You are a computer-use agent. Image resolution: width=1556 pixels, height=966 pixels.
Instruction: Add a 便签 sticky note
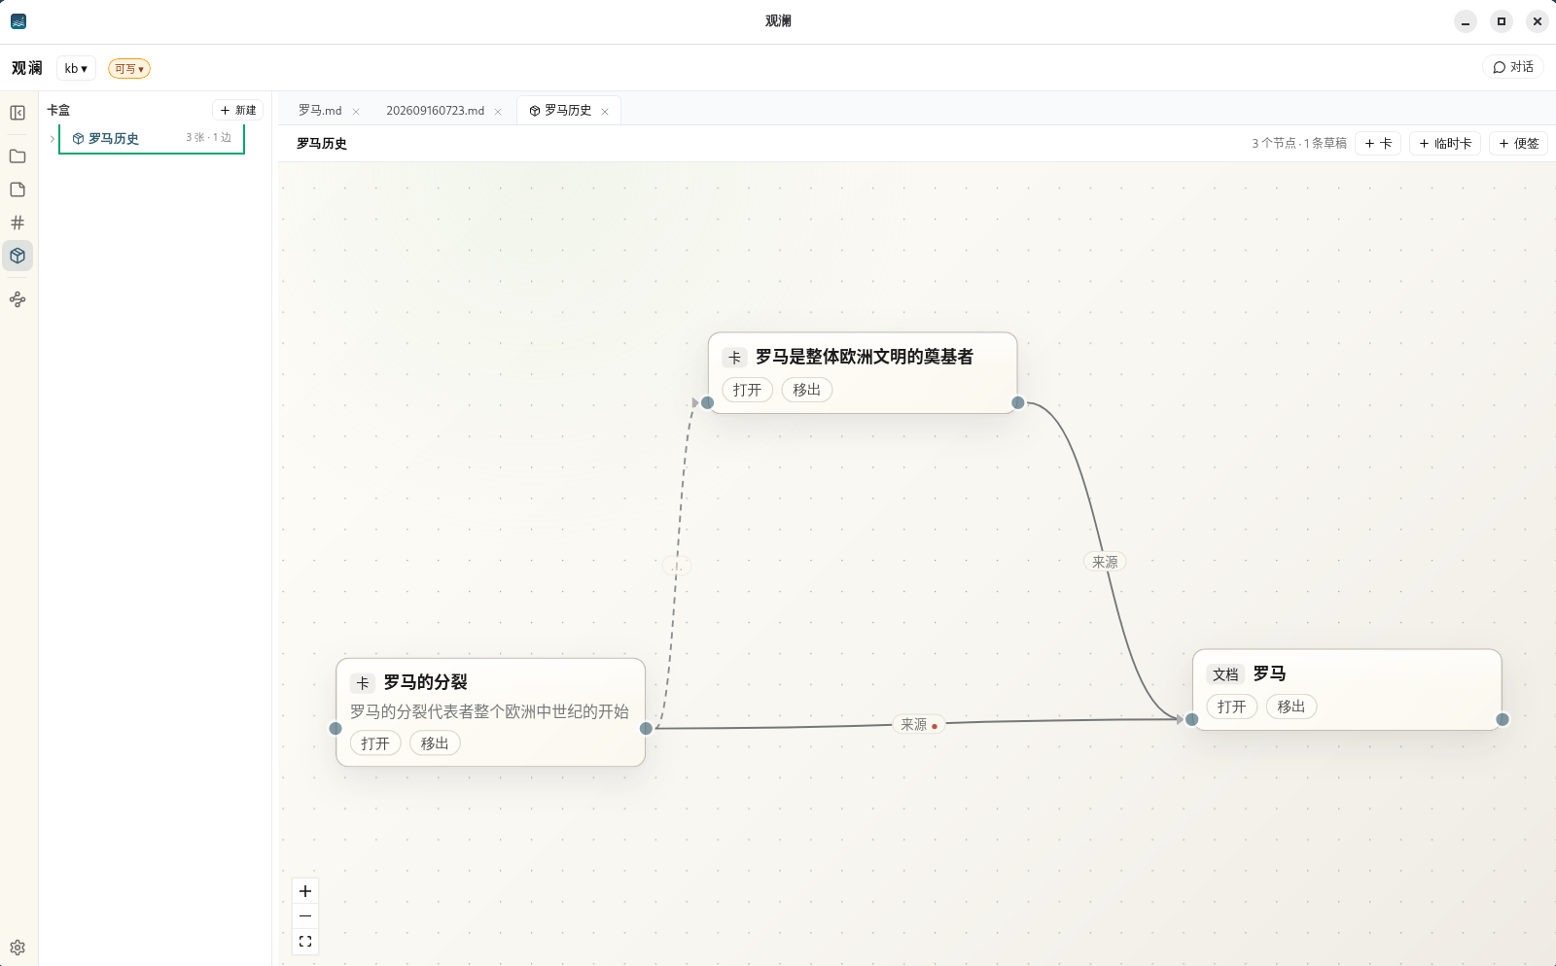(x=1518, y=144)
